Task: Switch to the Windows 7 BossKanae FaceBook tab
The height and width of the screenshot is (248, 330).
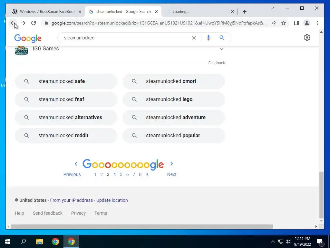Action: coord(46,12)
